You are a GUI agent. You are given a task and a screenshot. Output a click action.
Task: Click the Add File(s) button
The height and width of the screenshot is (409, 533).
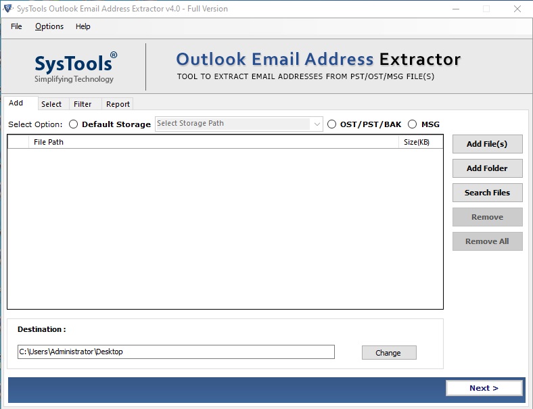click(x=487, y=144)
